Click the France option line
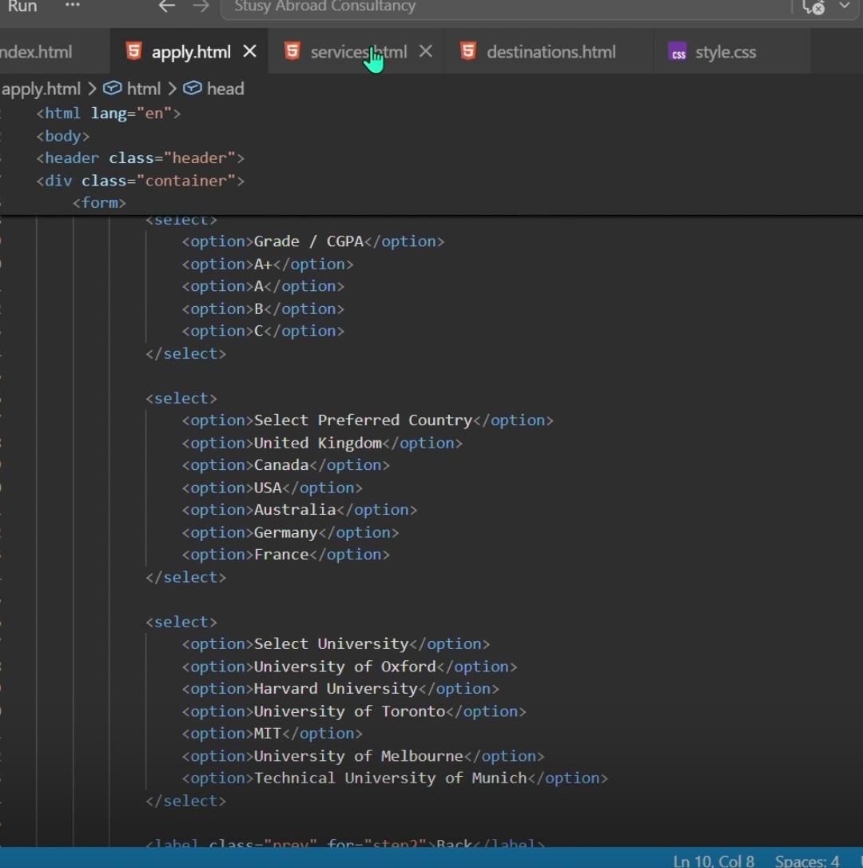Viewport: 863px width, 868px height. (x=285, y=555)
